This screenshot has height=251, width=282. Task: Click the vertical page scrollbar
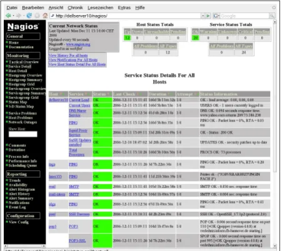(275, 133)
